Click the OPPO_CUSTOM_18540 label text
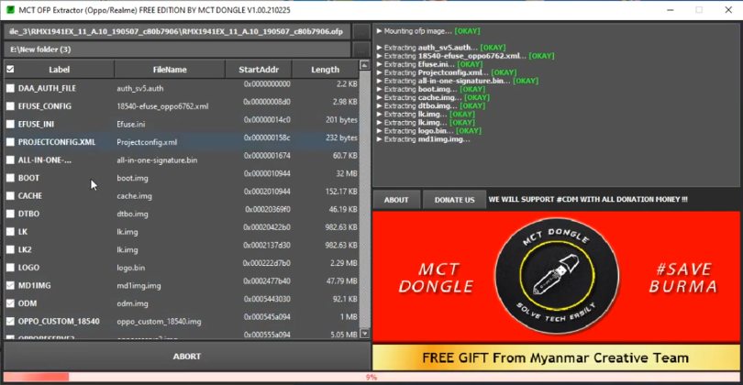 click(x=59, y=321)
